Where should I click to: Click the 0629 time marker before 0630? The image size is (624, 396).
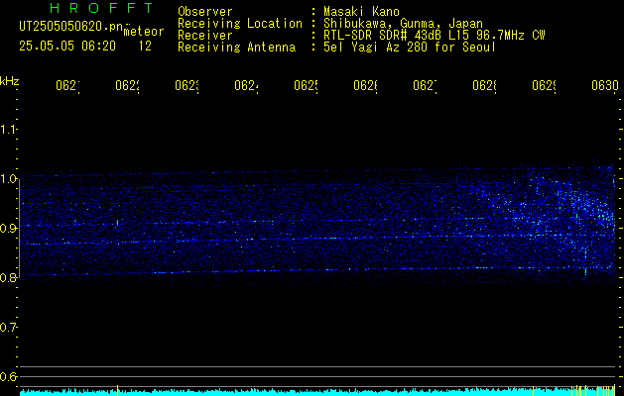click(x=544, y=86)
